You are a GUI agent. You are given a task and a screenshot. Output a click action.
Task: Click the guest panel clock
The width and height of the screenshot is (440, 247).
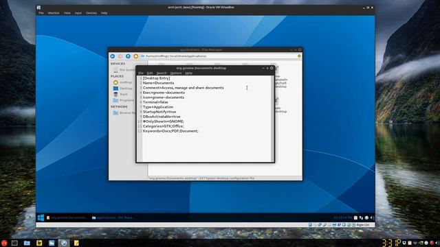coord(342,217)
